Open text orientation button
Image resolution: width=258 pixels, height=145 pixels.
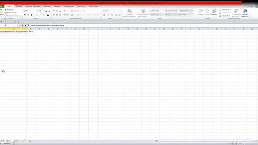click(65, 11)
